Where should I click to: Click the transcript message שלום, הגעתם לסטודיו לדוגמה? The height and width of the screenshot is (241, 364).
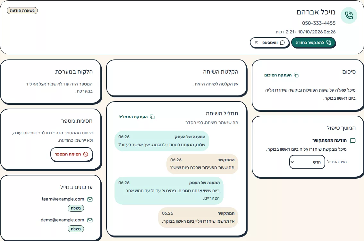click(x=162, y=141)
